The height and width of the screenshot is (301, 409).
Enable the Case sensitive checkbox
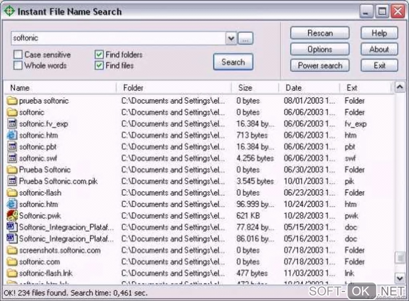pos(18,55)
